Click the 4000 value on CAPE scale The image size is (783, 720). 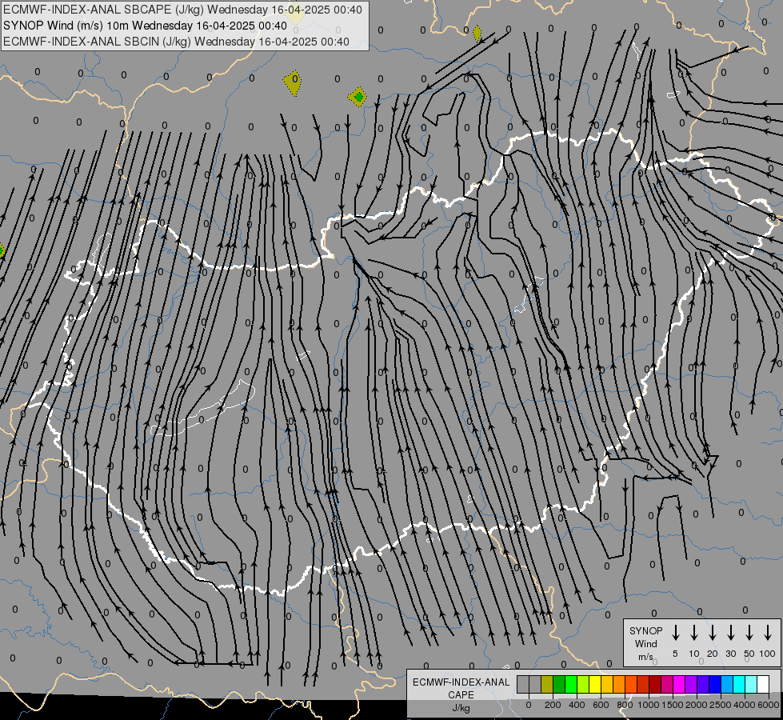pyautogui.click(x=745, y=705)
